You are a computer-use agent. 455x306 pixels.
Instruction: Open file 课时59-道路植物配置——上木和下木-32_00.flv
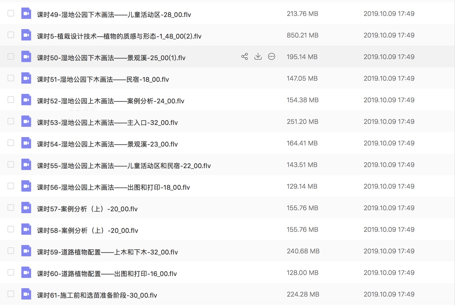coord(107,252)
